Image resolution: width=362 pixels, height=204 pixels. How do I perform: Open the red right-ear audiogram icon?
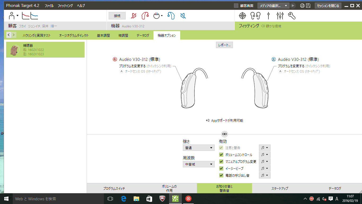pos(26,16)
